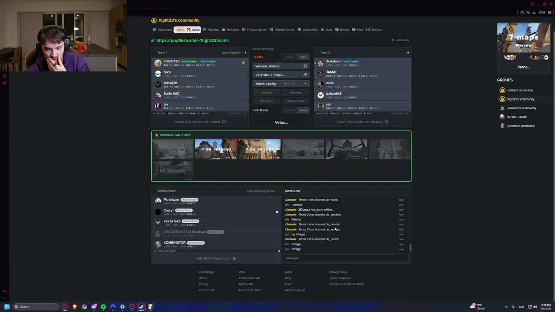
Task: Open the Veto/Ban 7 maps selector
Action: 281,75
